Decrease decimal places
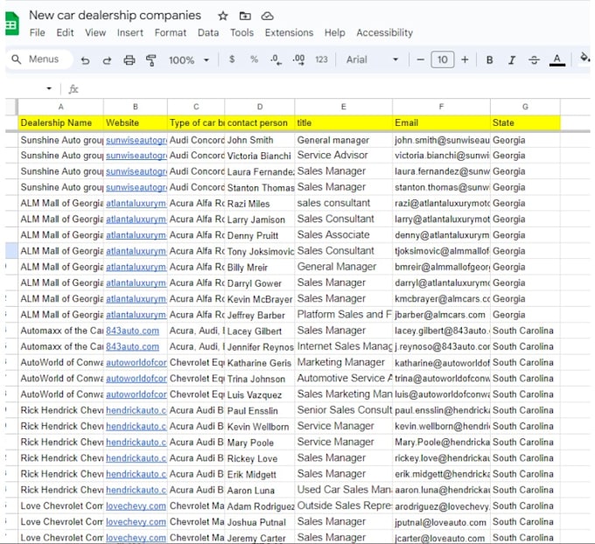Viewport: 595px width, 544px height. 276,59
